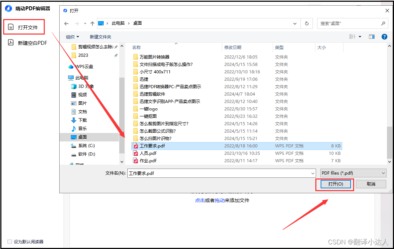Go up one folder level arrow
394x249 pixels.
pos(92,23)
